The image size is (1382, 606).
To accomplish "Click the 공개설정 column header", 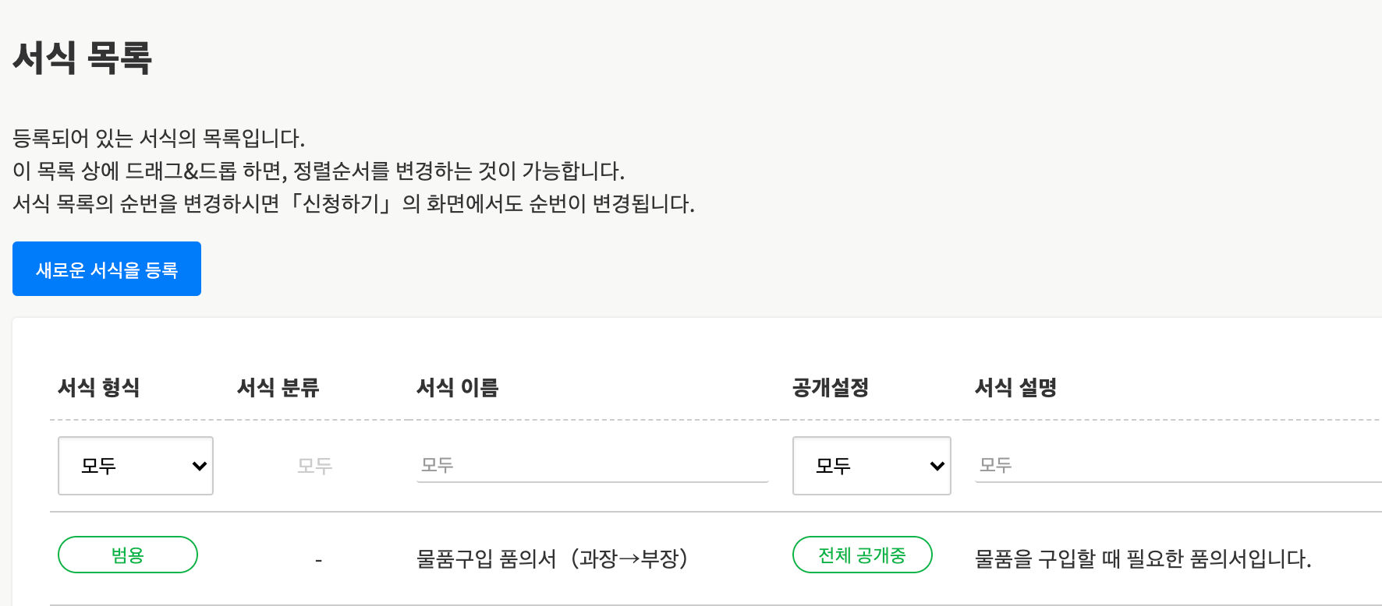I will (x=831, y=387).
